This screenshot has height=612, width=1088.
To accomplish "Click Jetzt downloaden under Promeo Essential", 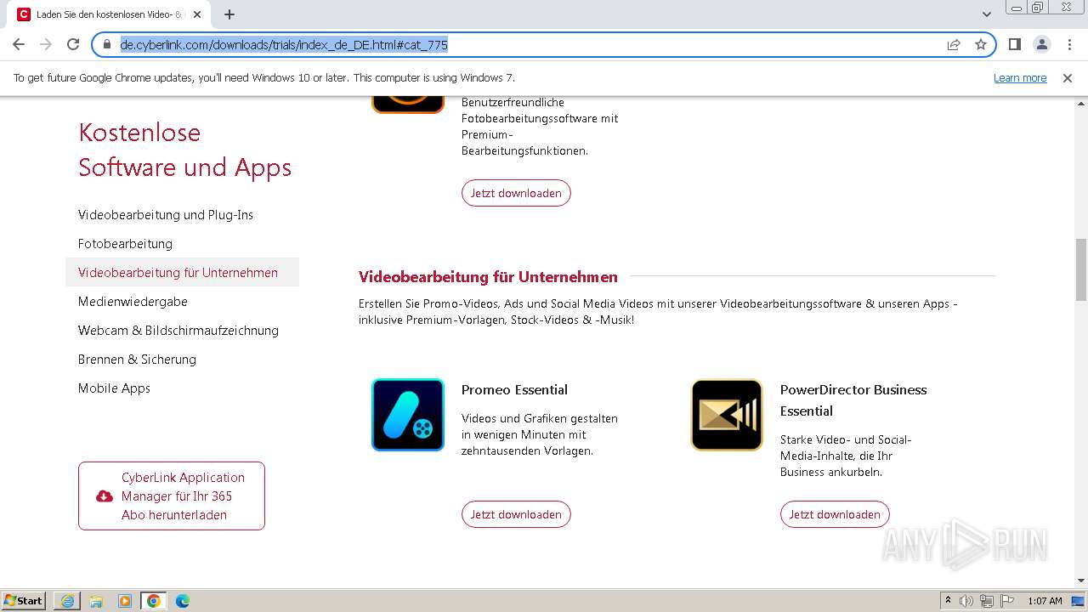I will click(x=516, y=514).
